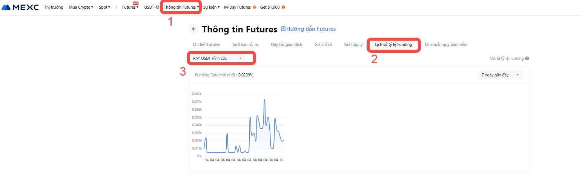The height and width of the screenshot is (175, 582).
Task: Switch to the Chi tiết Futures tab
Action: 206,44
